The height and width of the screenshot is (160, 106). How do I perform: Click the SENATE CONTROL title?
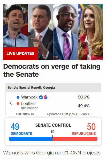tap(53, 125)
